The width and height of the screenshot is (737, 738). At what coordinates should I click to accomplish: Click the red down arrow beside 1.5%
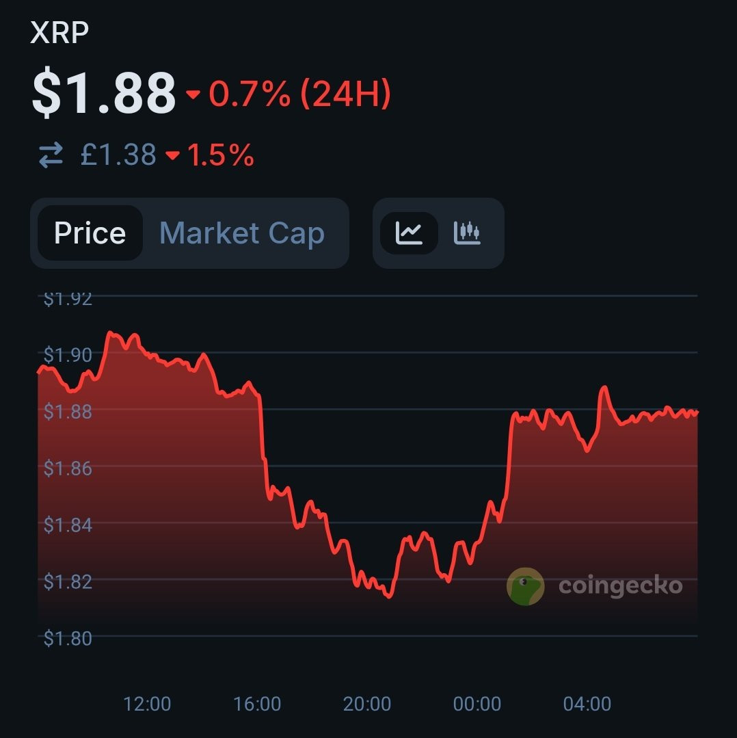[x=172, y=155]
